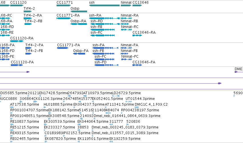Select the Trf4-2-PA protein label

pos(34,45)
